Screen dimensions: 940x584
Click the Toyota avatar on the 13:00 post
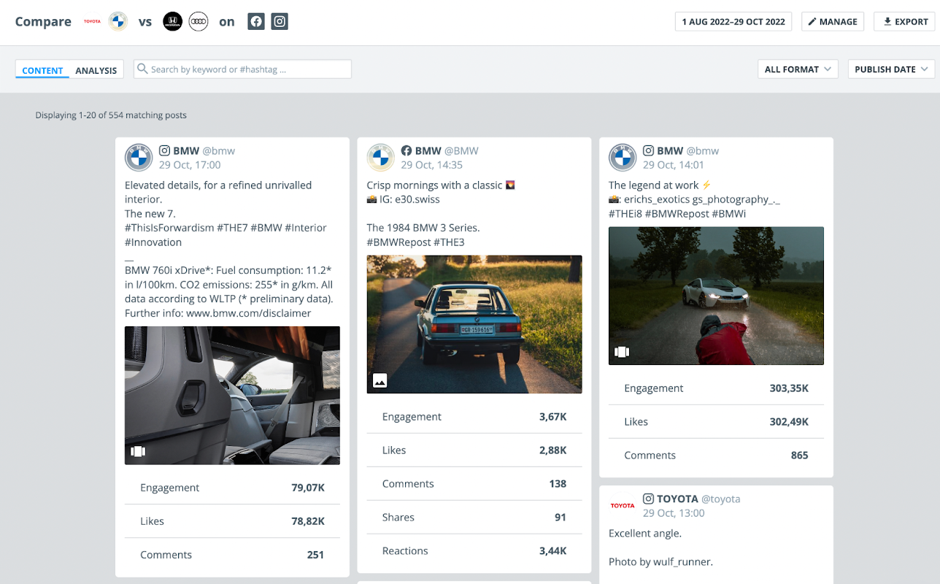(623, 505)
